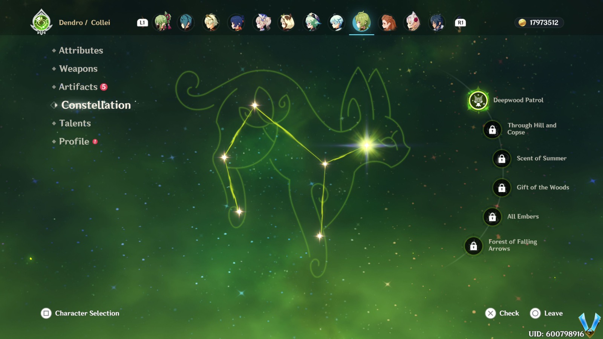Click the locked Gift of the Woods icon
Screen dimensions: 603x339
click(x=502, y=188)
